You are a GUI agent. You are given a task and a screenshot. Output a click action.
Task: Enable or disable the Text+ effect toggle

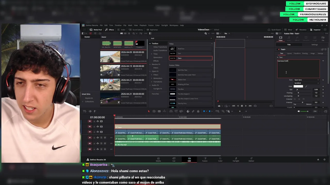[279, 49]
